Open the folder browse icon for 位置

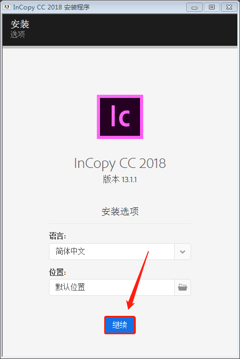coord(183,287)
